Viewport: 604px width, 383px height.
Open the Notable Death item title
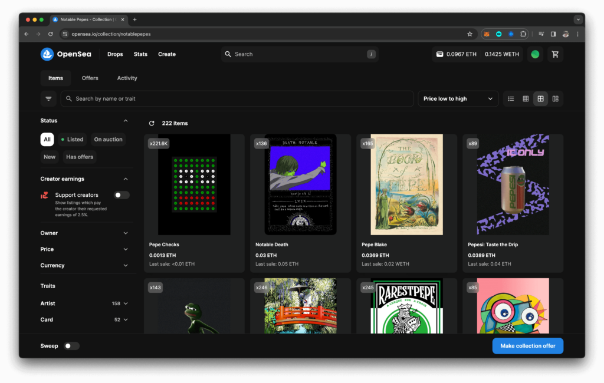click(271, 245)
